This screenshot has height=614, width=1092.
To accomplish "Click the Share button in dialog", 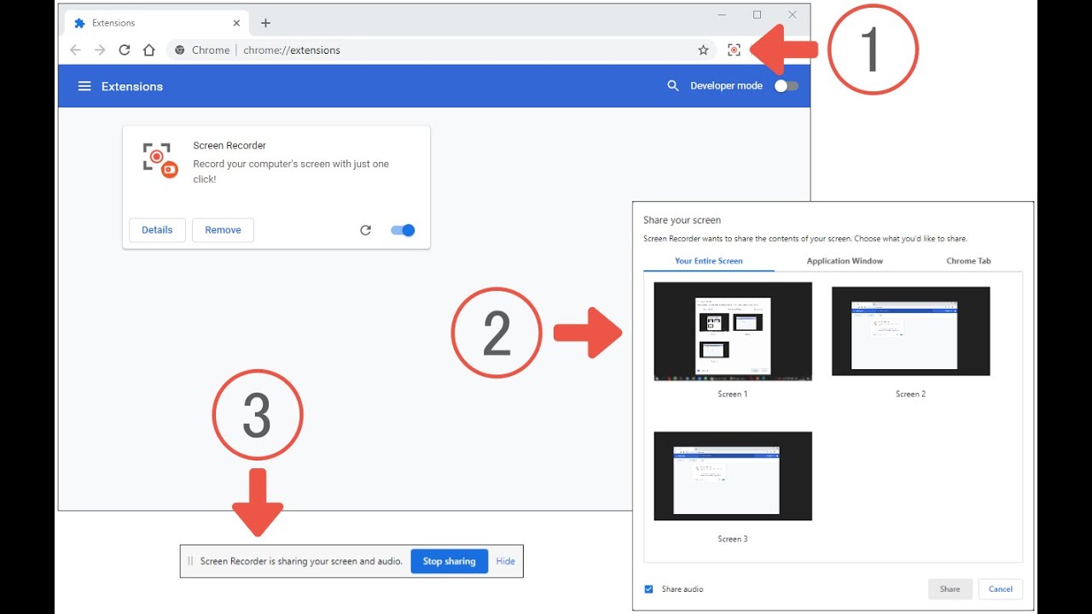I will tap(950, 589).
